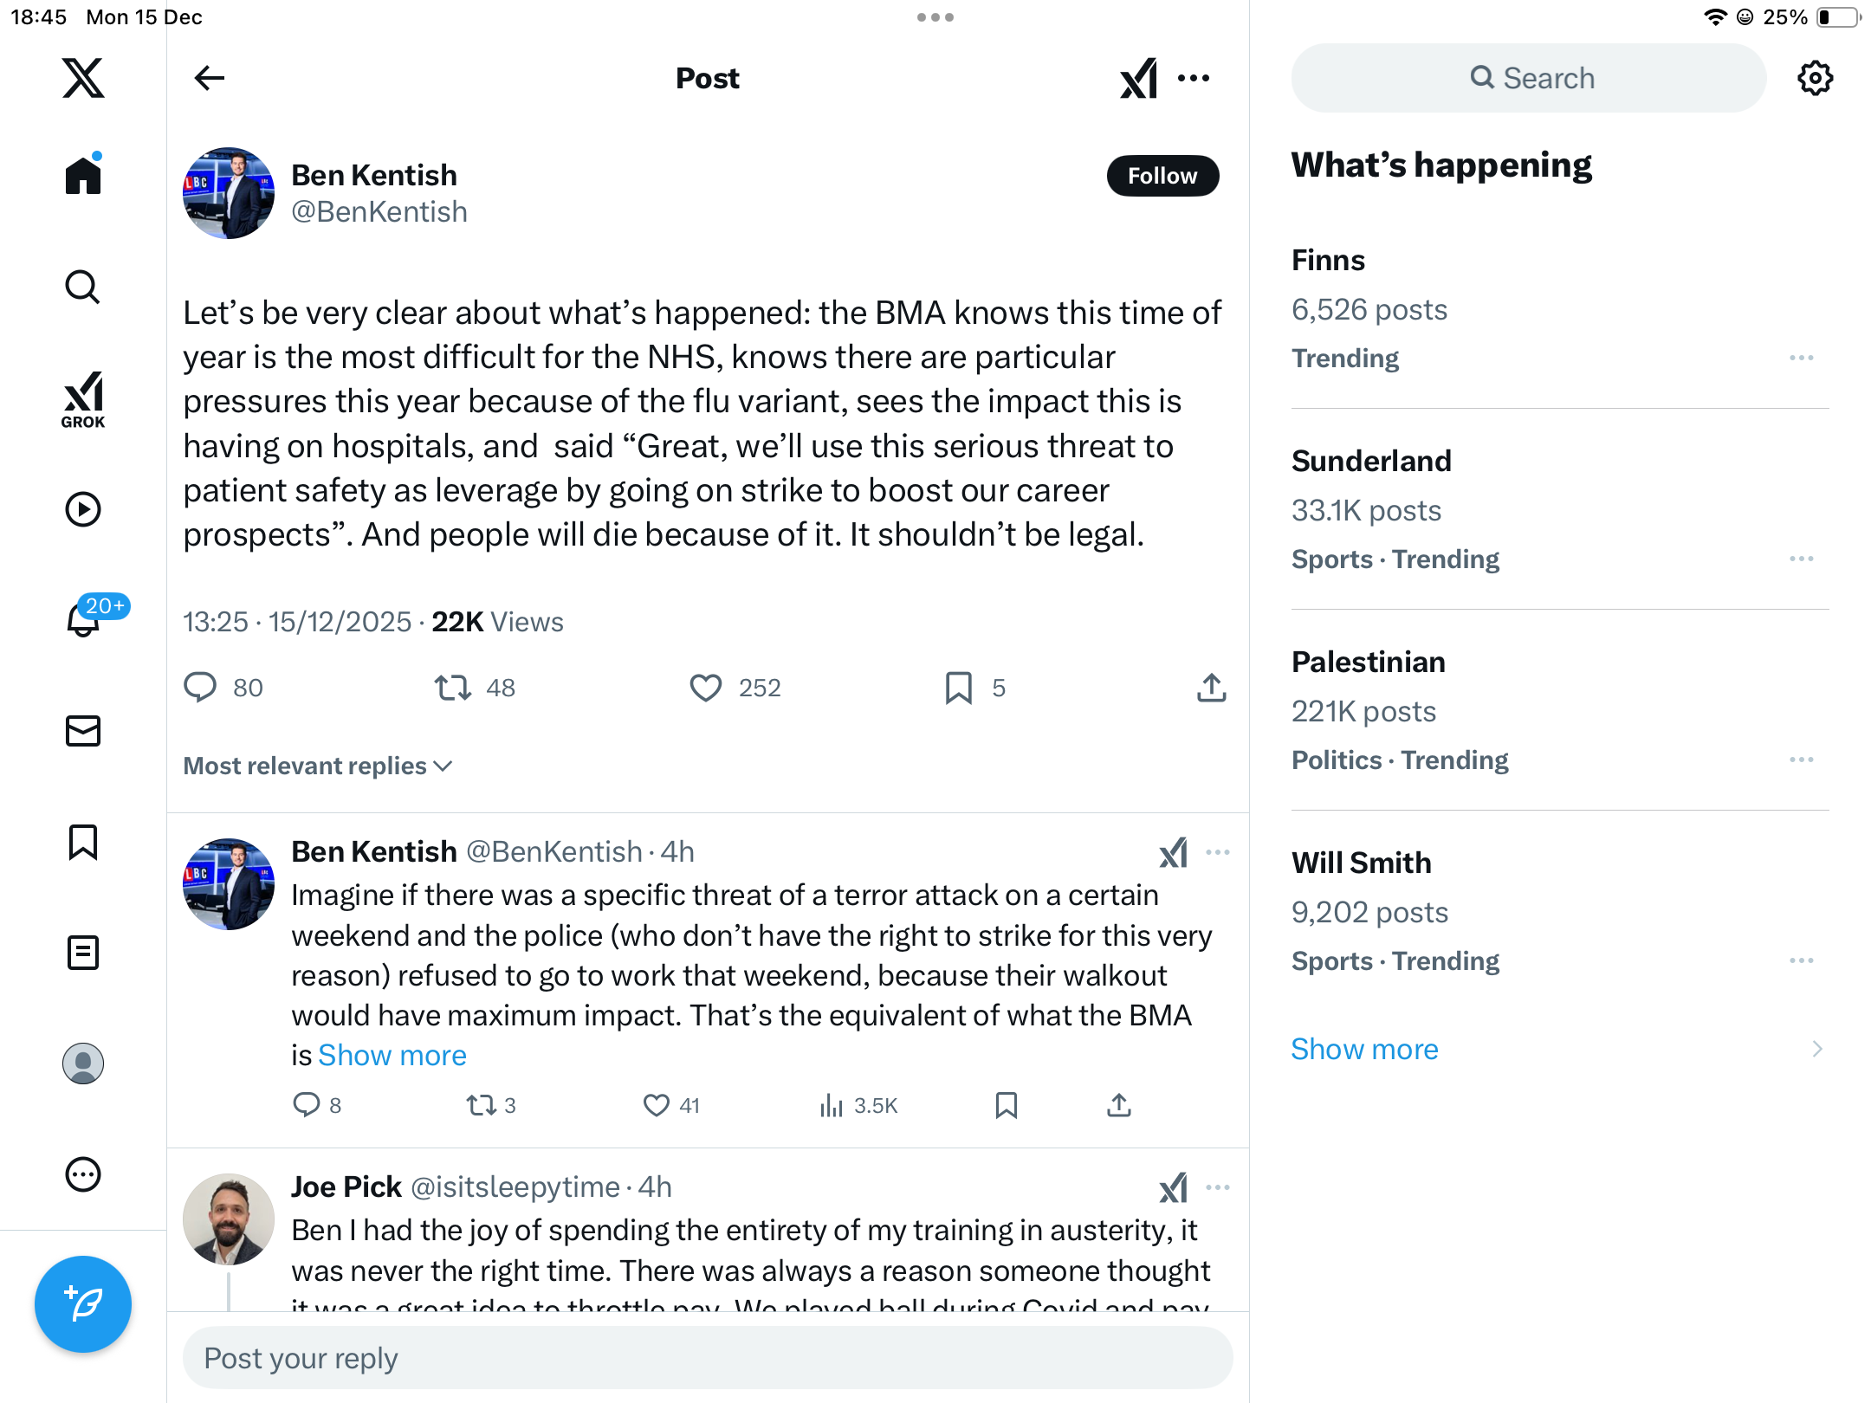Repost the main post with 48 reposts
The height and width of the screenshot is (1403, 1871).
pyautogui.click(x=453, y=688)
